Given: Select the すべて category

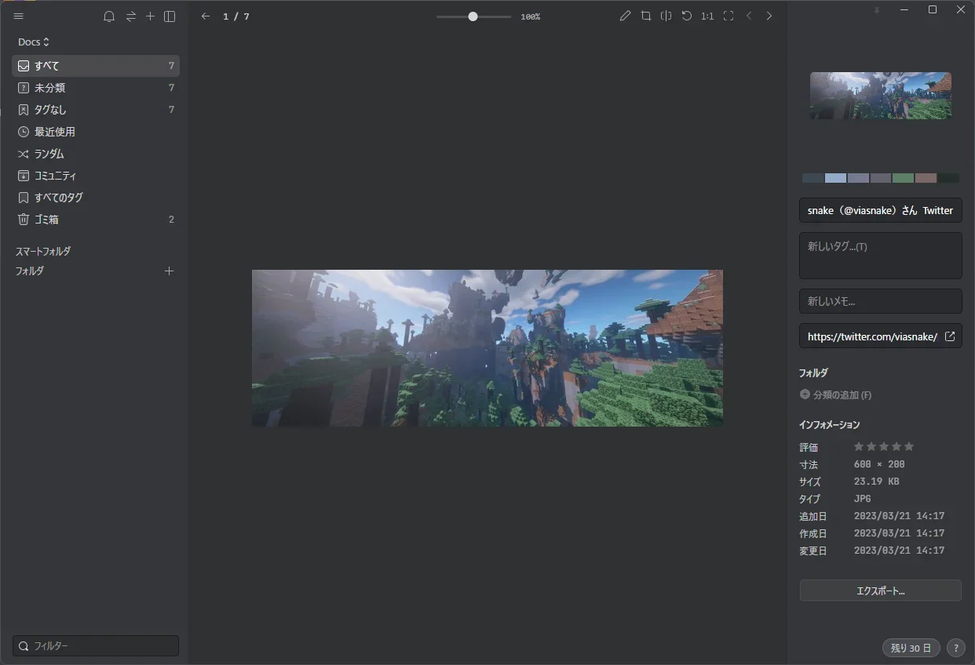Looking at the screenshot, I should pos(96,66).
